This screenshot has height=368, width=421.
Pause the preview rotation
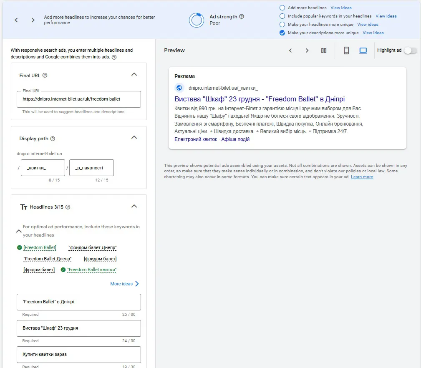click(324, 50)
